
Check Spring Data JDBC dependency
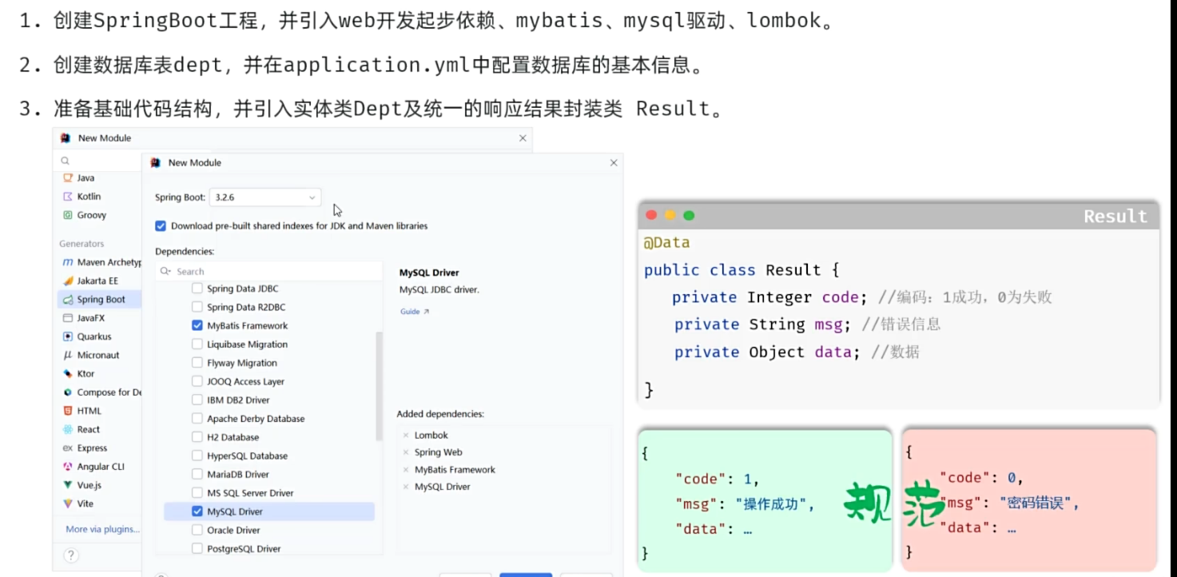tap(197, 288)
